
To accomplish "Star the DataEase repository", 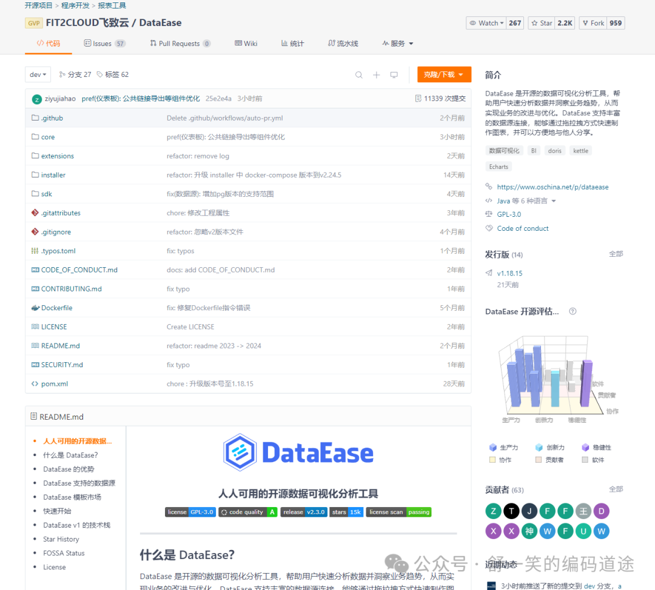I will click(x=542, y=23).
